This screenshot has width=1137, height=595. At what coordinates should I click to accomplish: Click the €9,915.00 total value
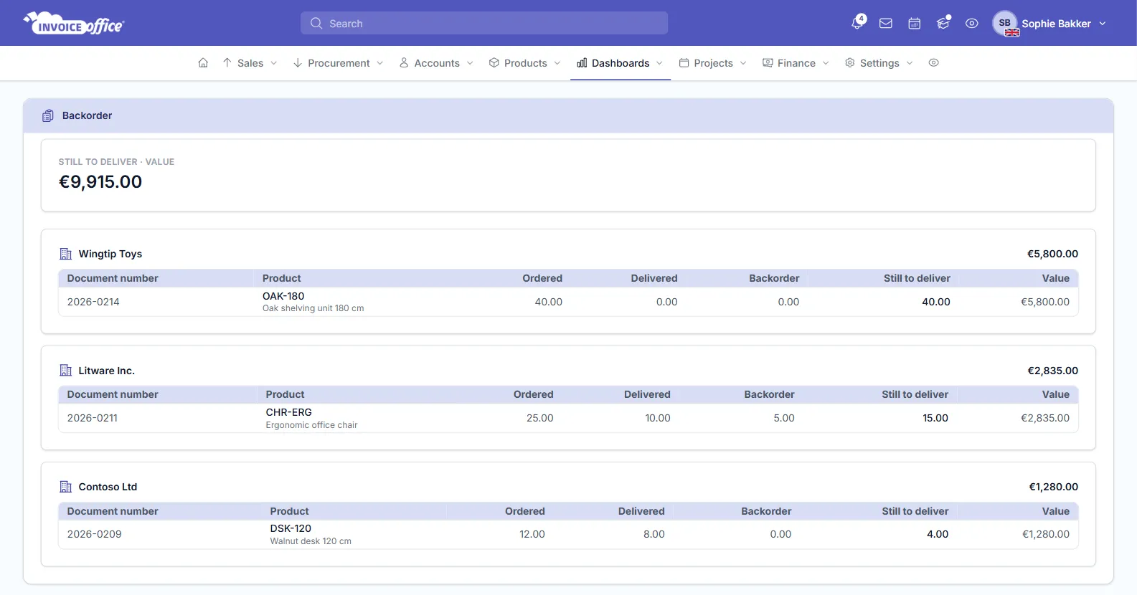click(x=100, y=182)
